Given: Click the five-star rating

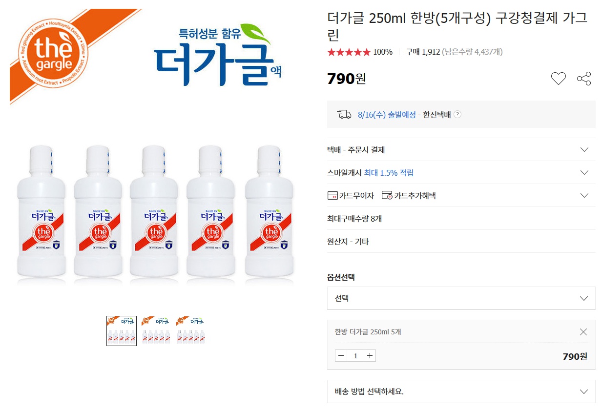Looking at the screenshot, I should click(349, 52).
